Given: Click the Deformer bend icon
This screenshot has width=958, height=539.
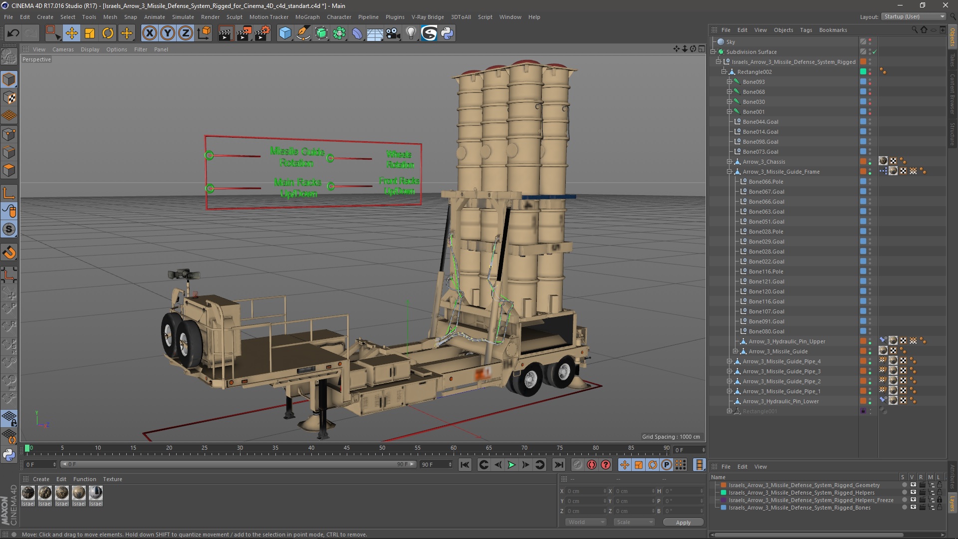Looking at the screenshot, I should (357, 33).
